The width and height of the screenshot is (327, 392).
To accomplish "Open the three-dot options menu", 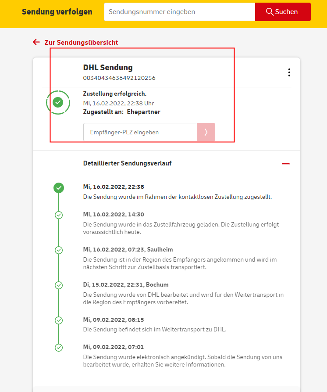I will (289, 72).
